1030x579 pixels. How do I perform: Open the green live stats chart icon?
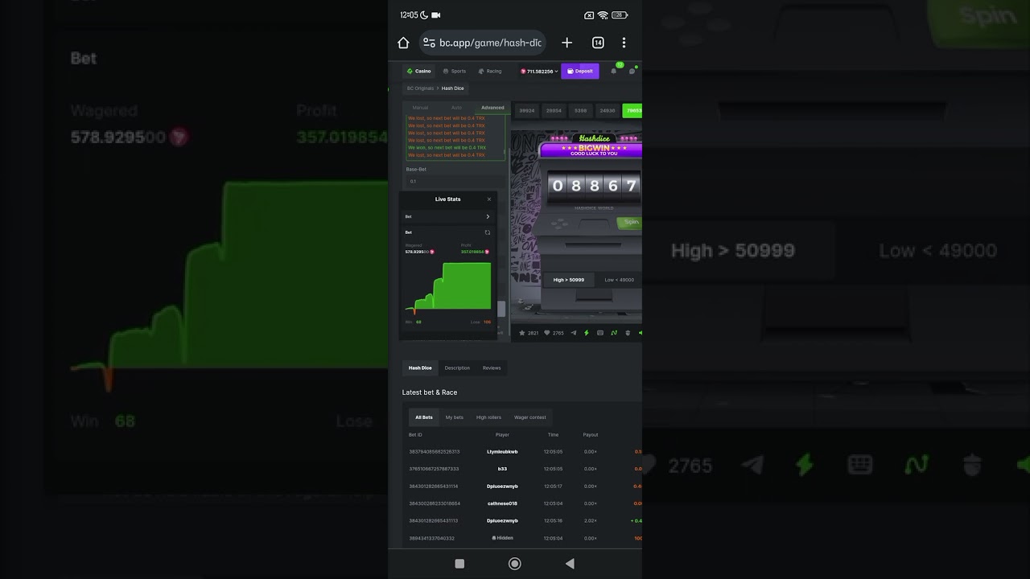coord(614,332)
